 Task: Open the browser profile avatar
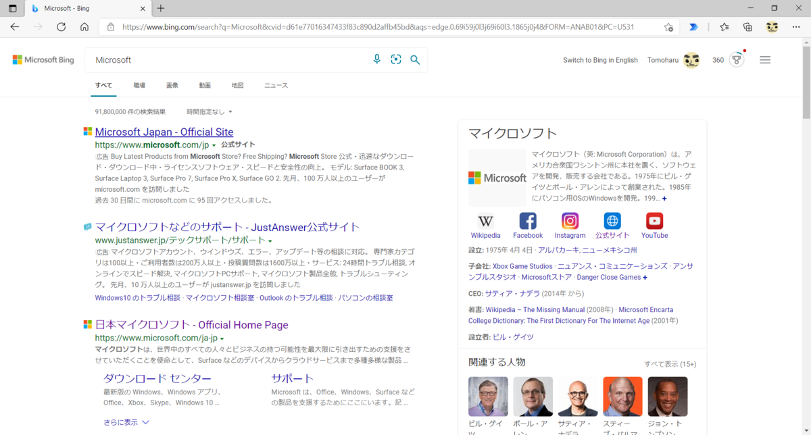point(772,27)
